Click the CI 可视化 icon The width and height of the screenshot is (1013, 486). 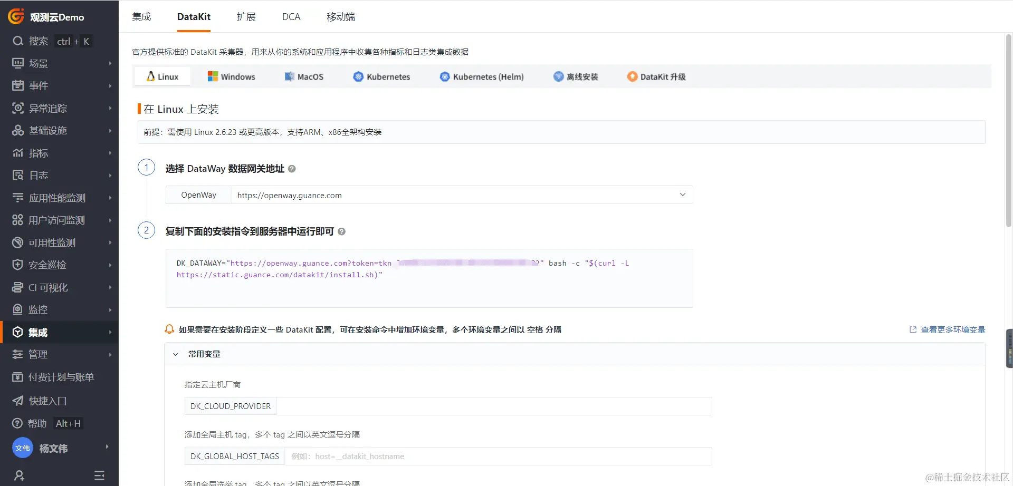tap(18, 287)
